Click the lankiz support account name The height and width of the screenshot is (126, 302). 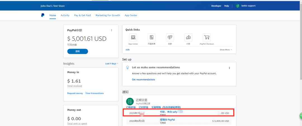coord(249,6)
